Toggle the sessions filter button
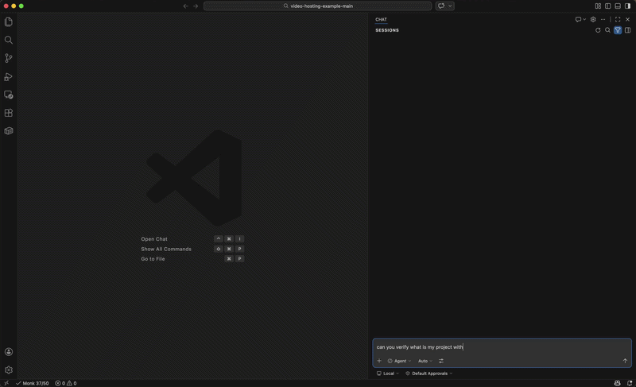636x387 pixels. click(618, 30)
